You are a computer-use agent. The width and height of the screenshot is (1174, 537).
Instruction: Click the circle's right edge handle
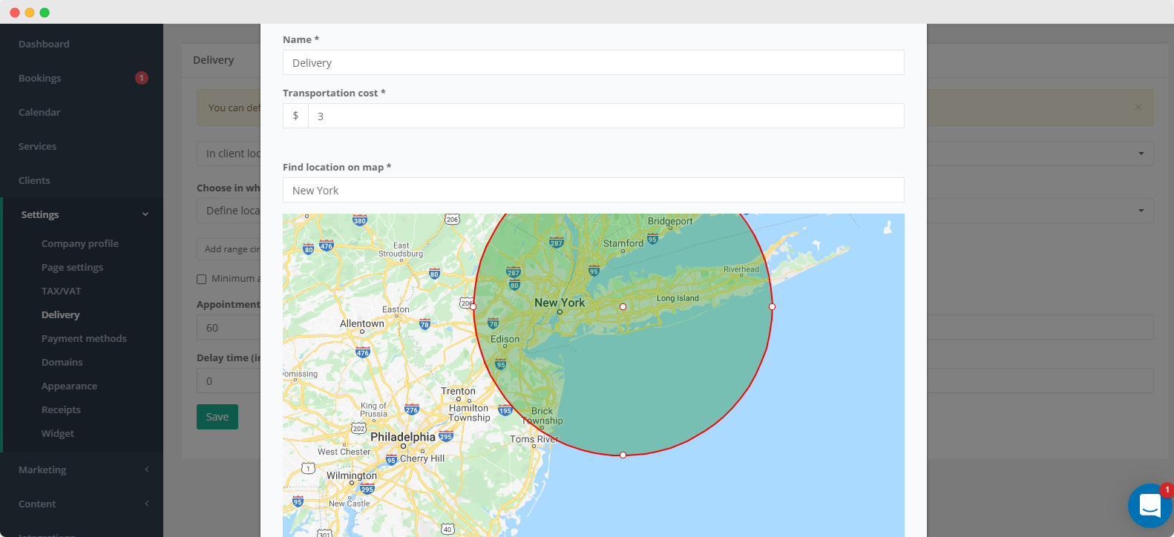click(772, 306)
